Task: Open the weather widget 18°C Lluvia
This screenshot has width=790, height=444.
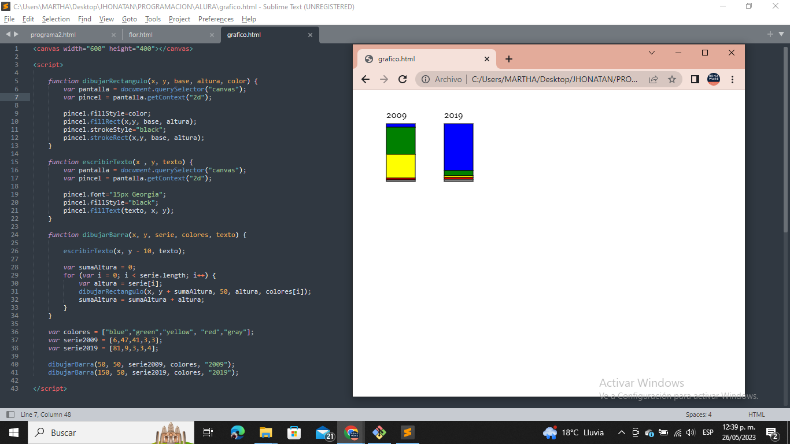Action: point(573,432)
